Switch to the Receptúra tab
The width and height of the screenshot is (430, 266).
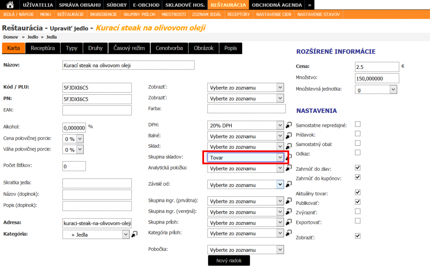pos(43,48)
